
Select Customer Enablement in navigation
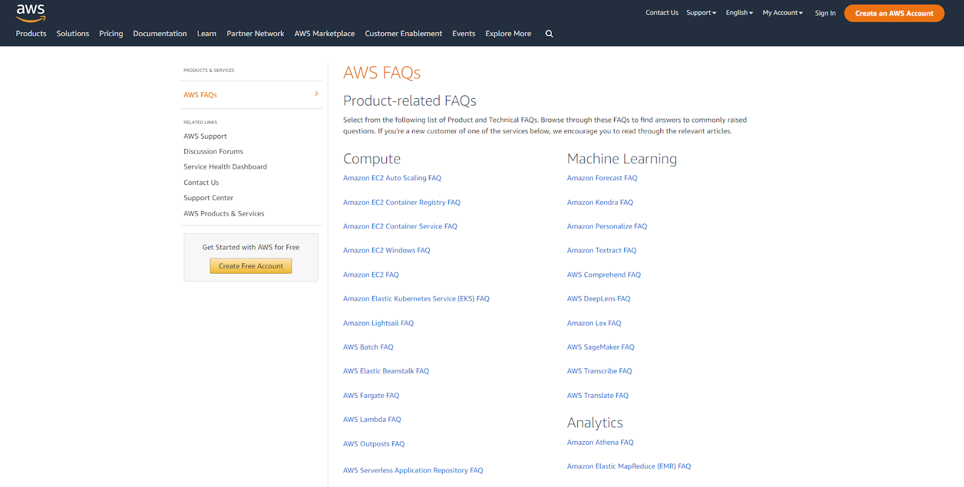point(404,34)
